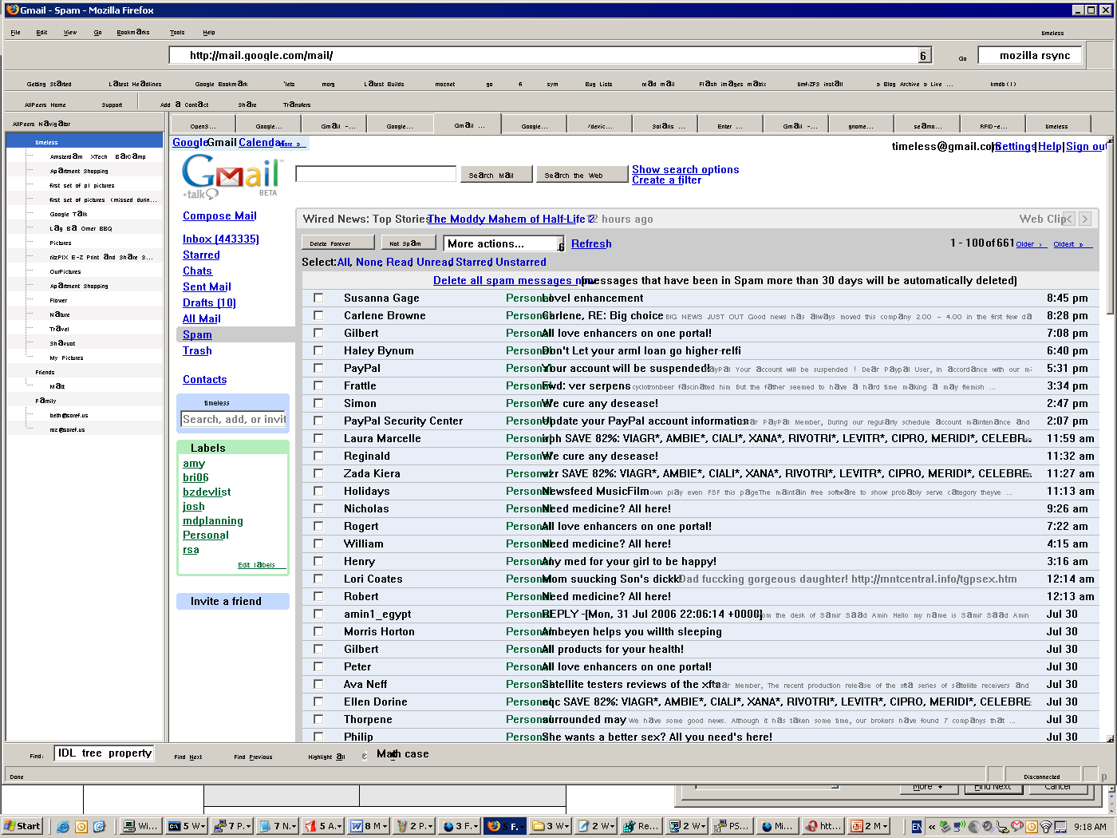The width and height of the screenshot is (1117, 838).
Task: Switch to the 'Re...' taskbar window
Action: tap(641, 826)
